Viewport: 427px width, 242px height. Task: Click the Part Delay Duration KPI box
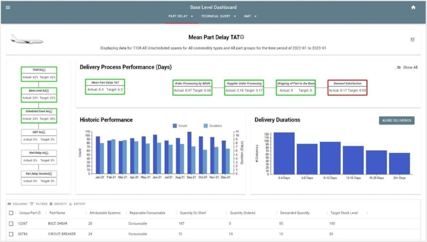(x=39, y=178)
